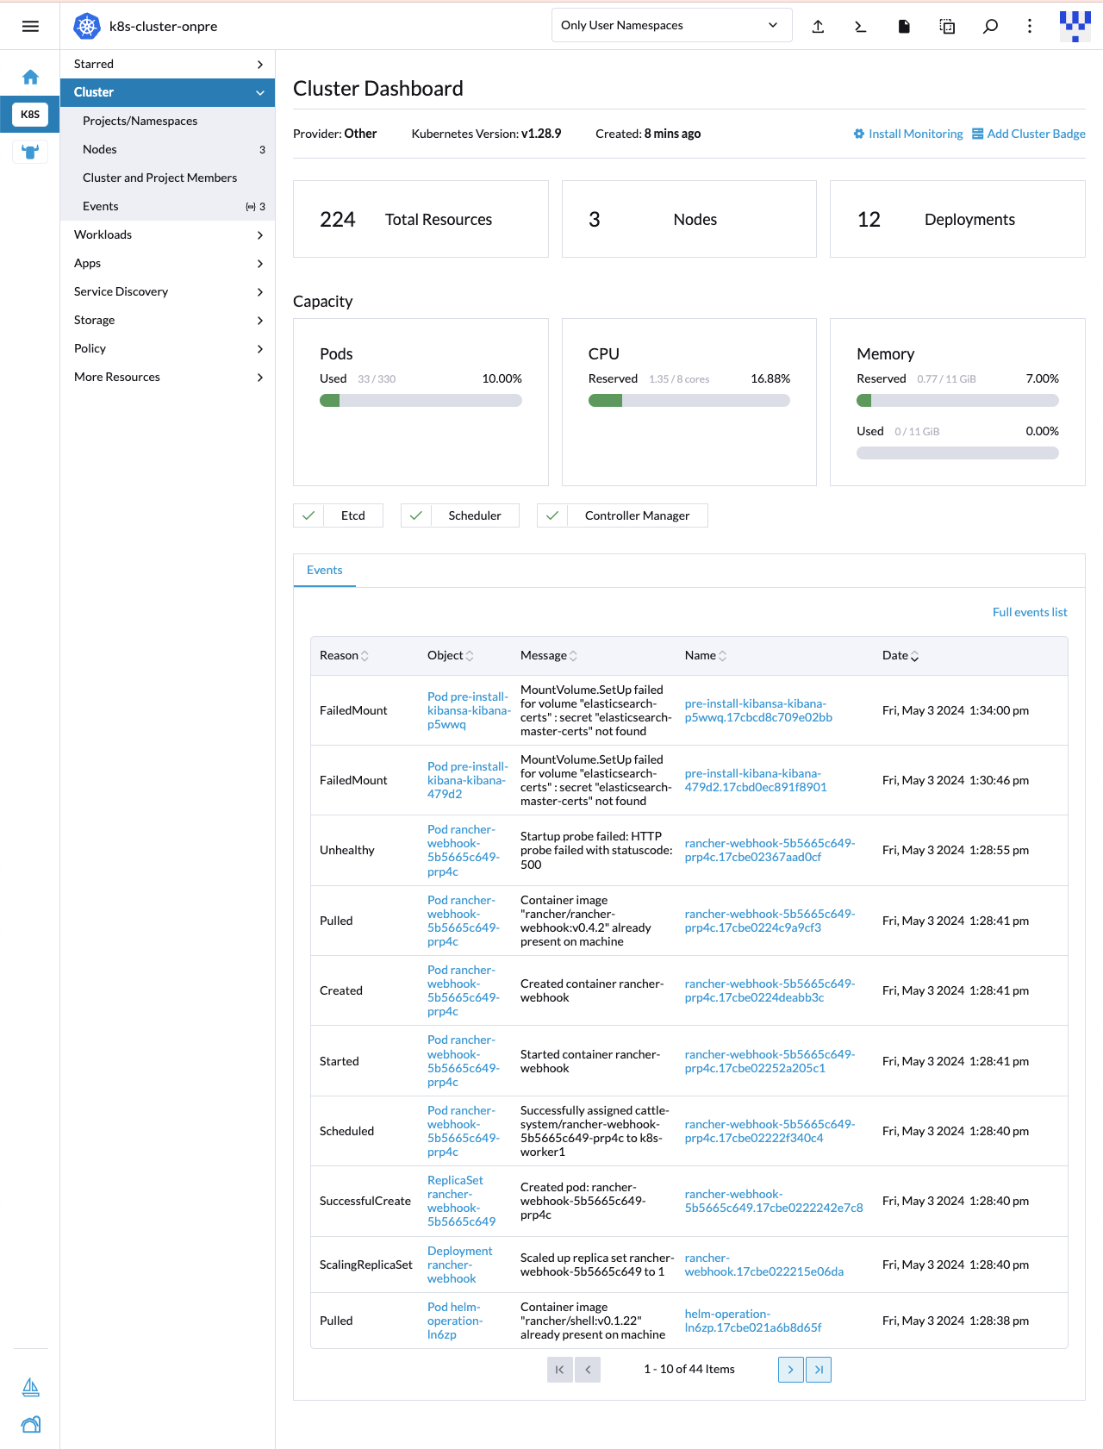Jump to last page of events
This screenshot has height=1449, width=1103.
[x=819, y=1369]
